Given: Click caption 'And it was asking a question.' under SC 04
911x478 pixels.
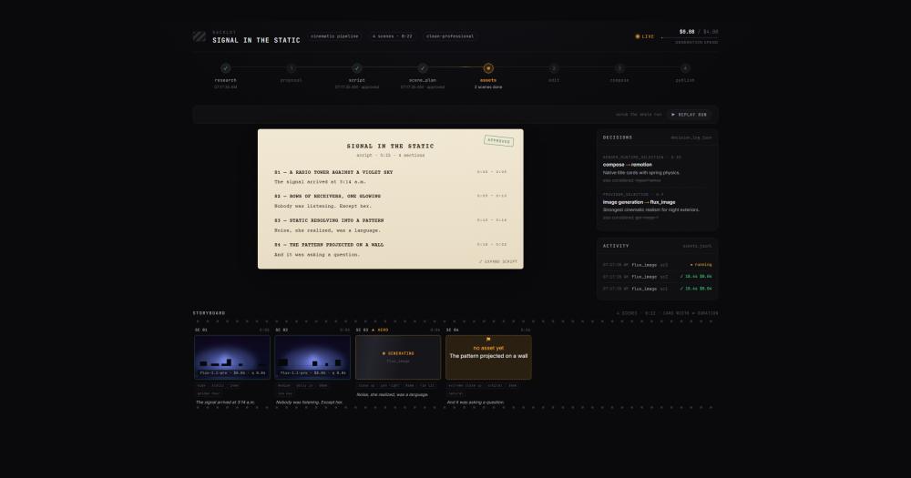Looking at the screenshot, I should (476, 402).
